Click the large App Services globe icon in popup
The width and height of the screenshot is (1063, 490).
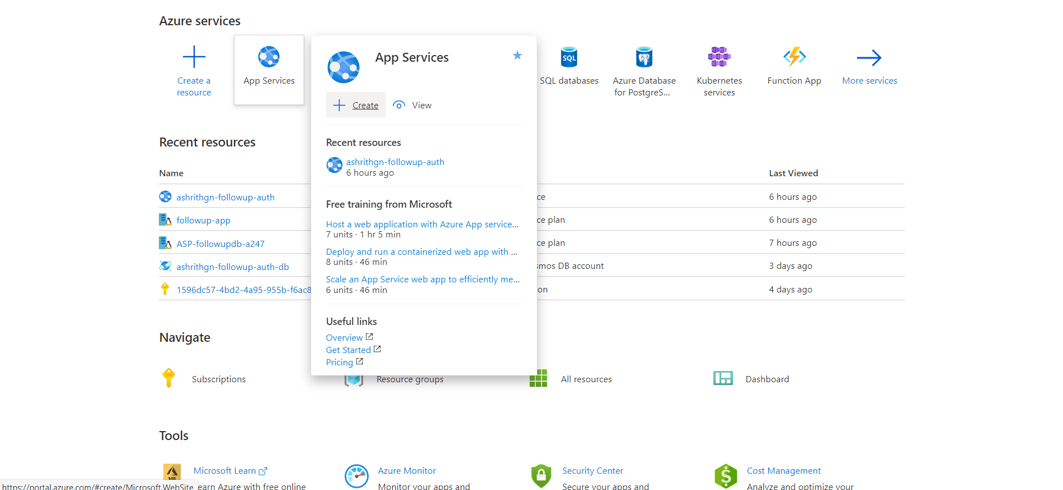[x=343, y=67]
